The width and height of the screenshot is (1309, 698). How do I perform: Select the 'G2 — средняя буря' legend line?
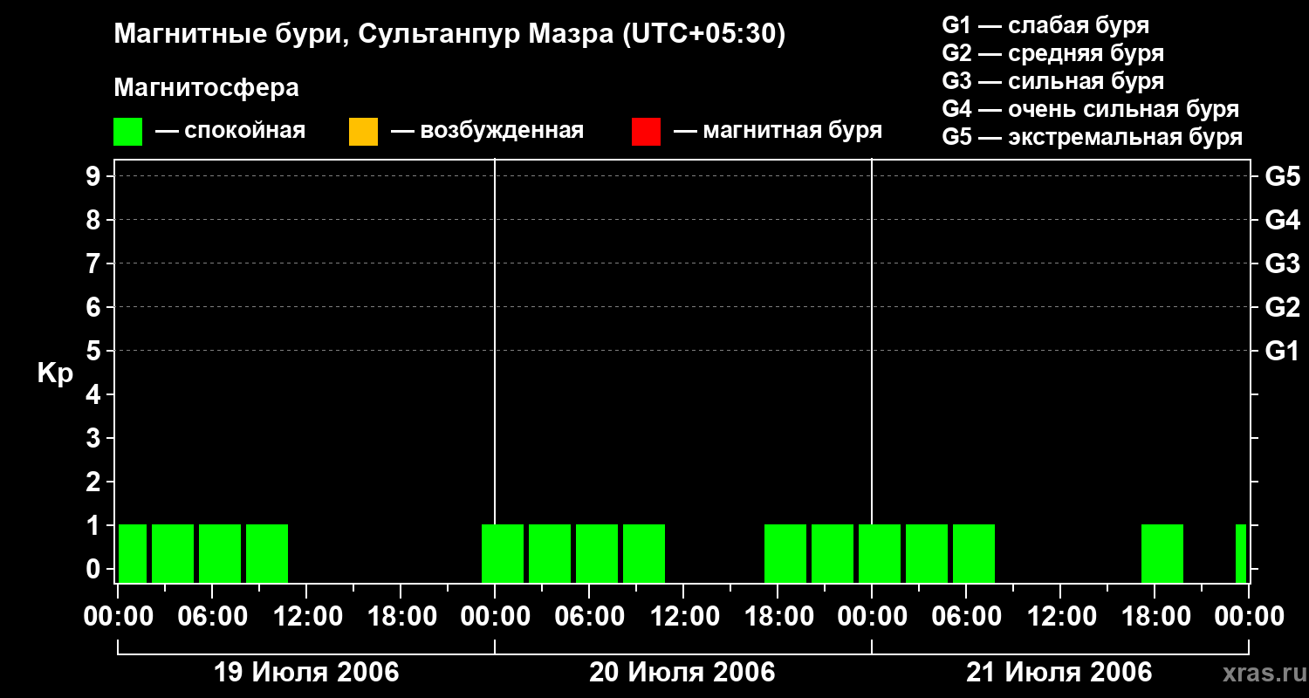coord(1052,53)
